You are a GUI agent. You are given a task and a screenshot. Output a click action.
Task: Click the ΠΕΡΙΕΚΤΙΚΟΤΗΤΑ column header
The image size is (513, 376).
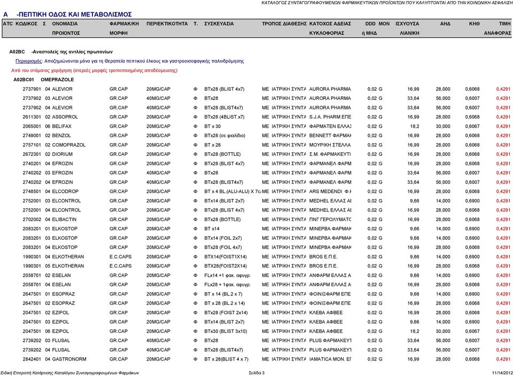tap(167, 24)
